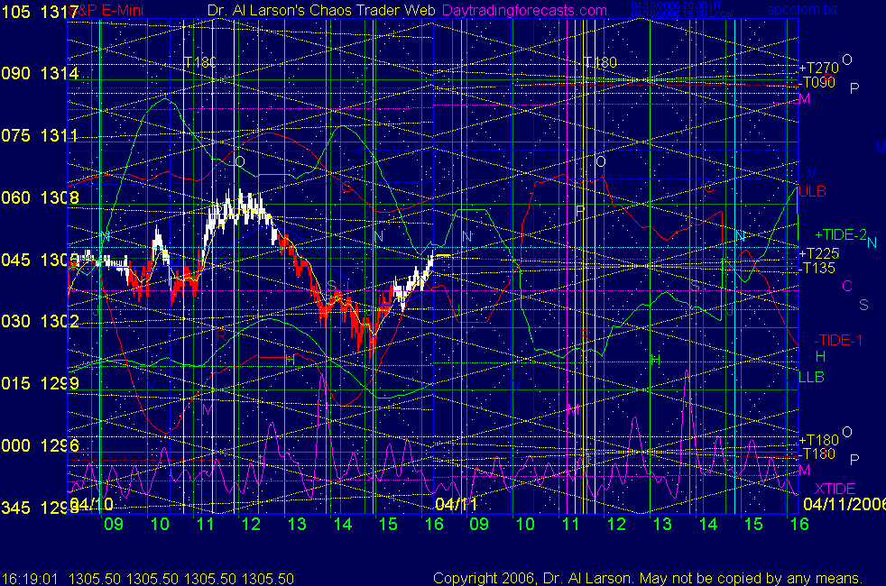Image resolution: width=886 pixels, height=586 pixels.
Task: Click the 075 1311 price axis label
Action: [40, 135]
